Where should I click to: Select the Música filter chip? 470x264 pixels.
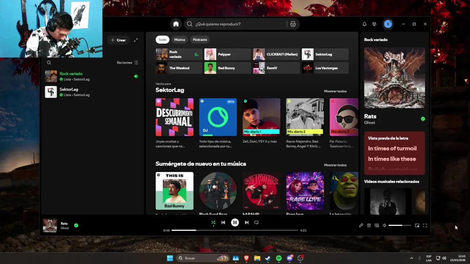(180, 40)
